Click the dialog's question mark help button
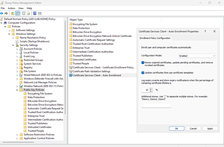The height and width of the screenshot is (147, 224). (205, 31)
